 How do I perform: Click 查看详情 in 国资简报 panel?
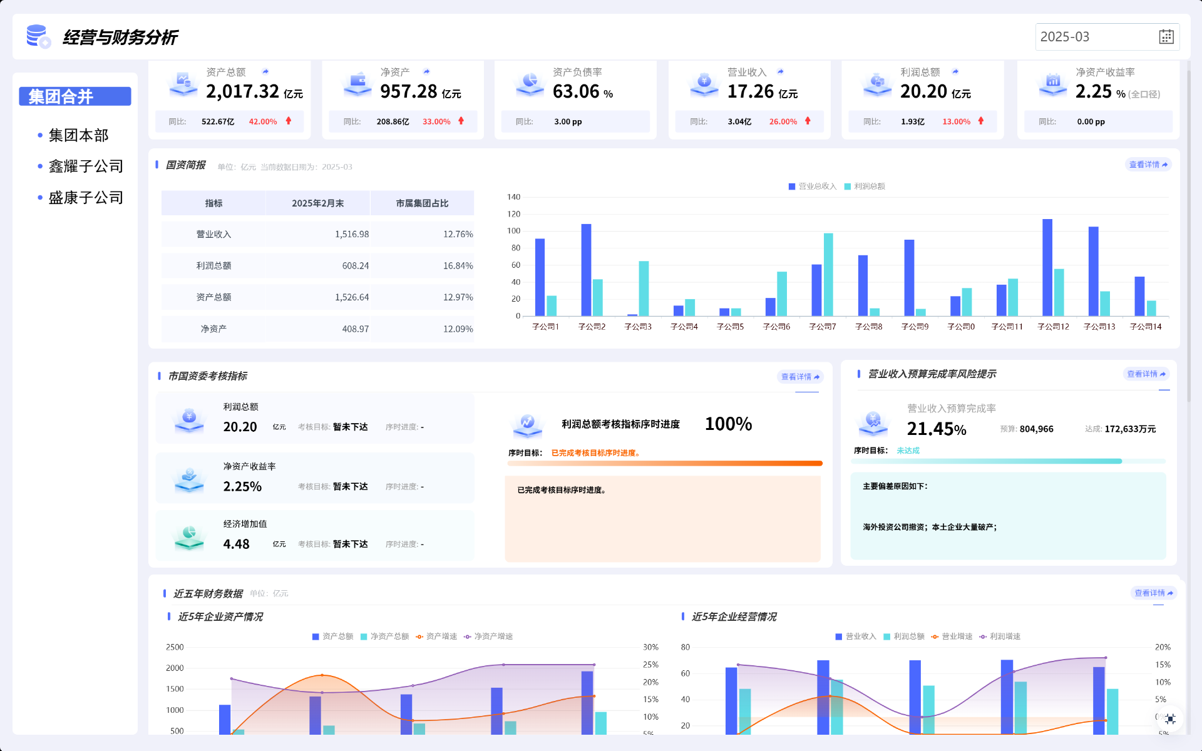click(1148, 165)
